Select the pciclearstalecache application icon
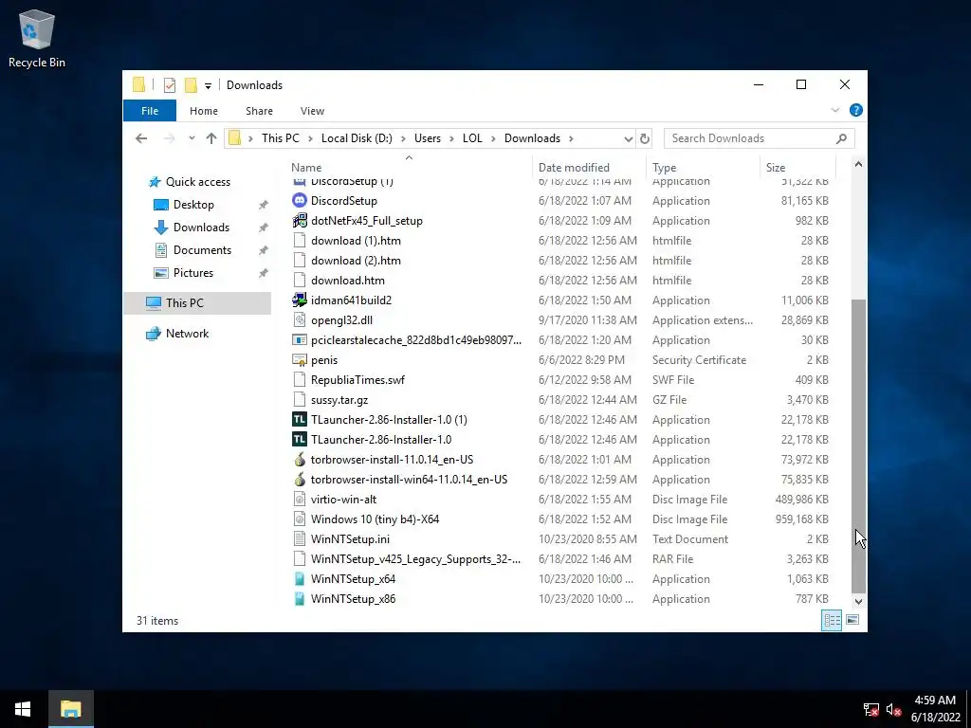This screenshot has height=728, width=971. pyautogui.click(x=300, y=340)
